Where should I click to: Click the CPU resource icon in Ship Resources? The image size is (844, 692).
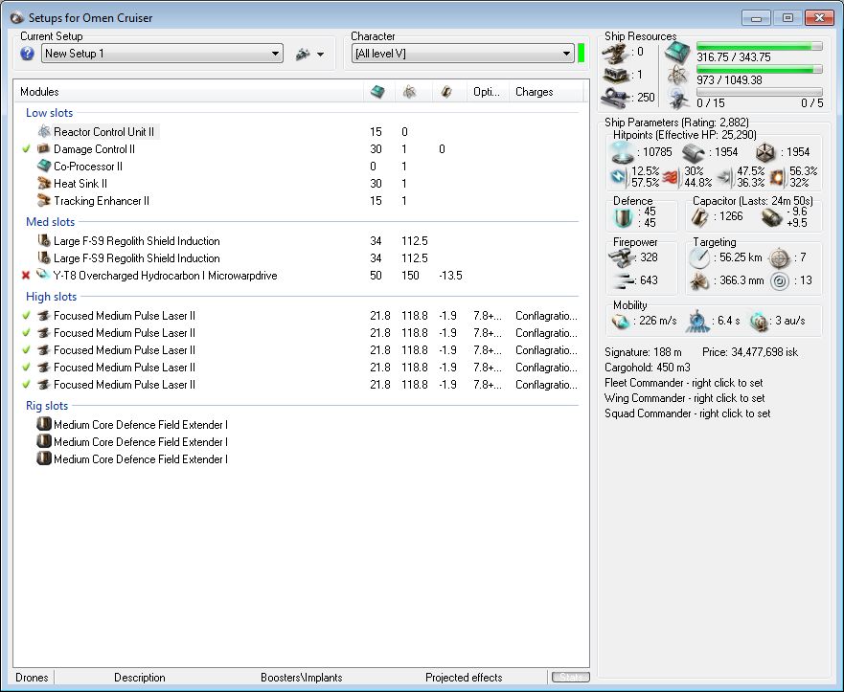677,52
